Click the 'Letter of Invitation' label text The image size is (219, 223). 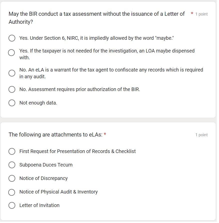[x=39, y=205]
